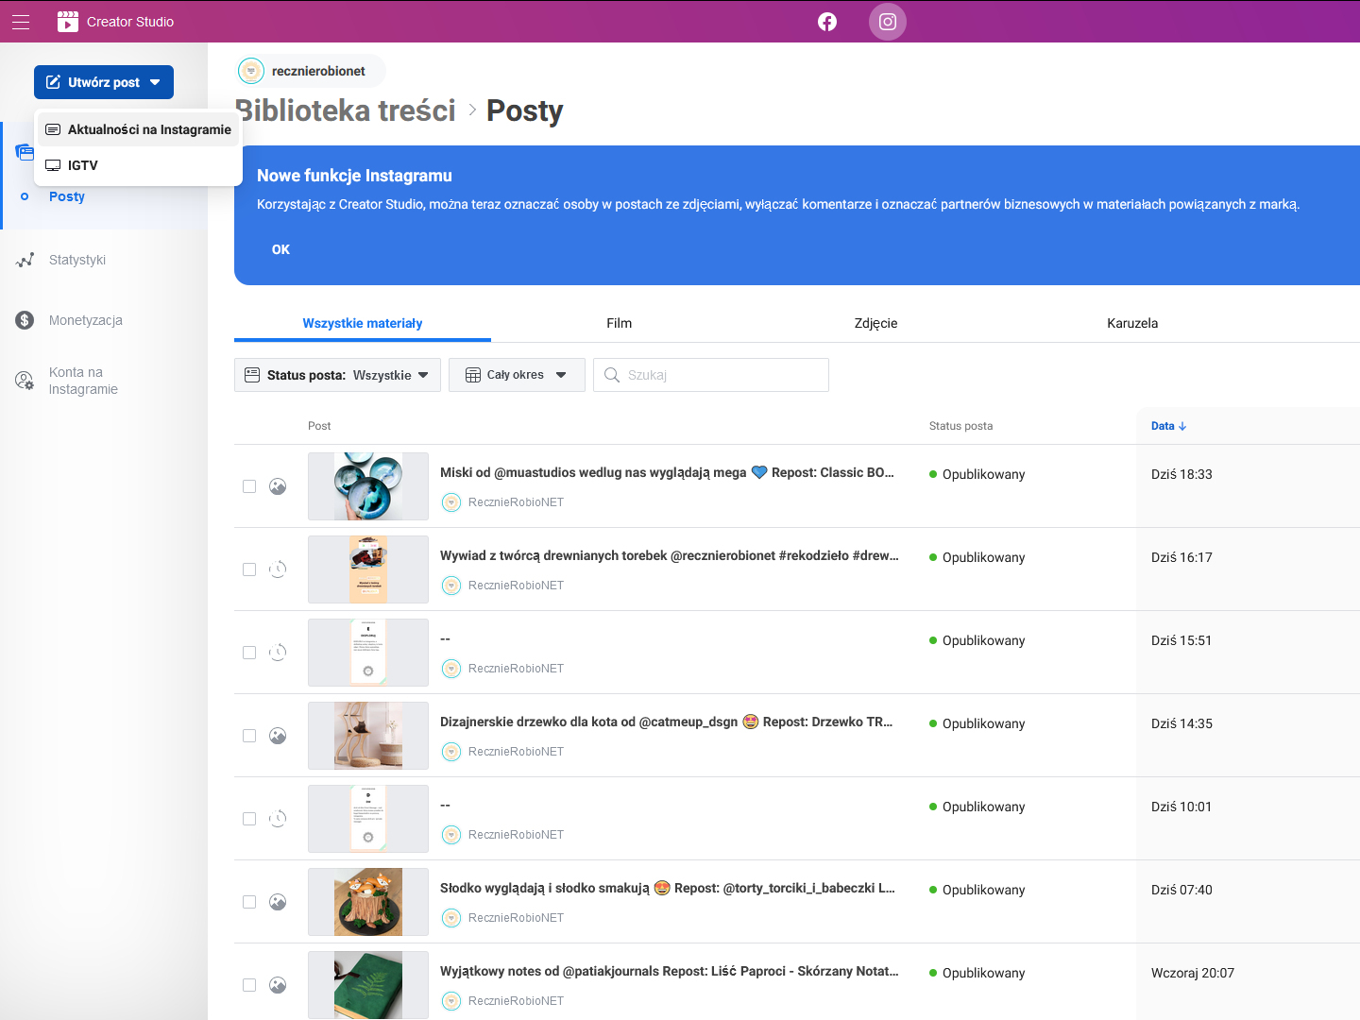
Task: Open the hamburger menu in the top bar
Action: (x=21, y=22)
